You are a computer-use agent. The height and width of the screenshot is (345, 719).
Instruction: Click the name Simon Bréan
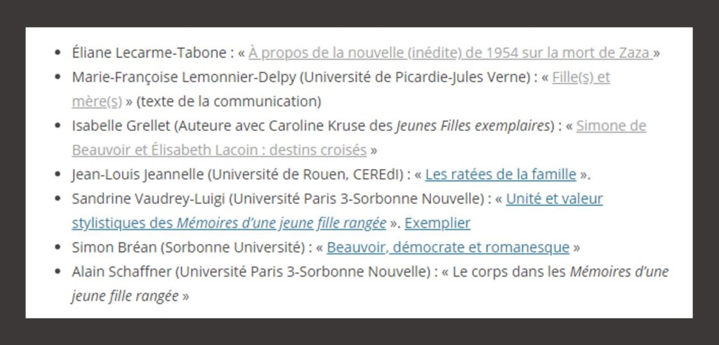[x=114, y=248]
